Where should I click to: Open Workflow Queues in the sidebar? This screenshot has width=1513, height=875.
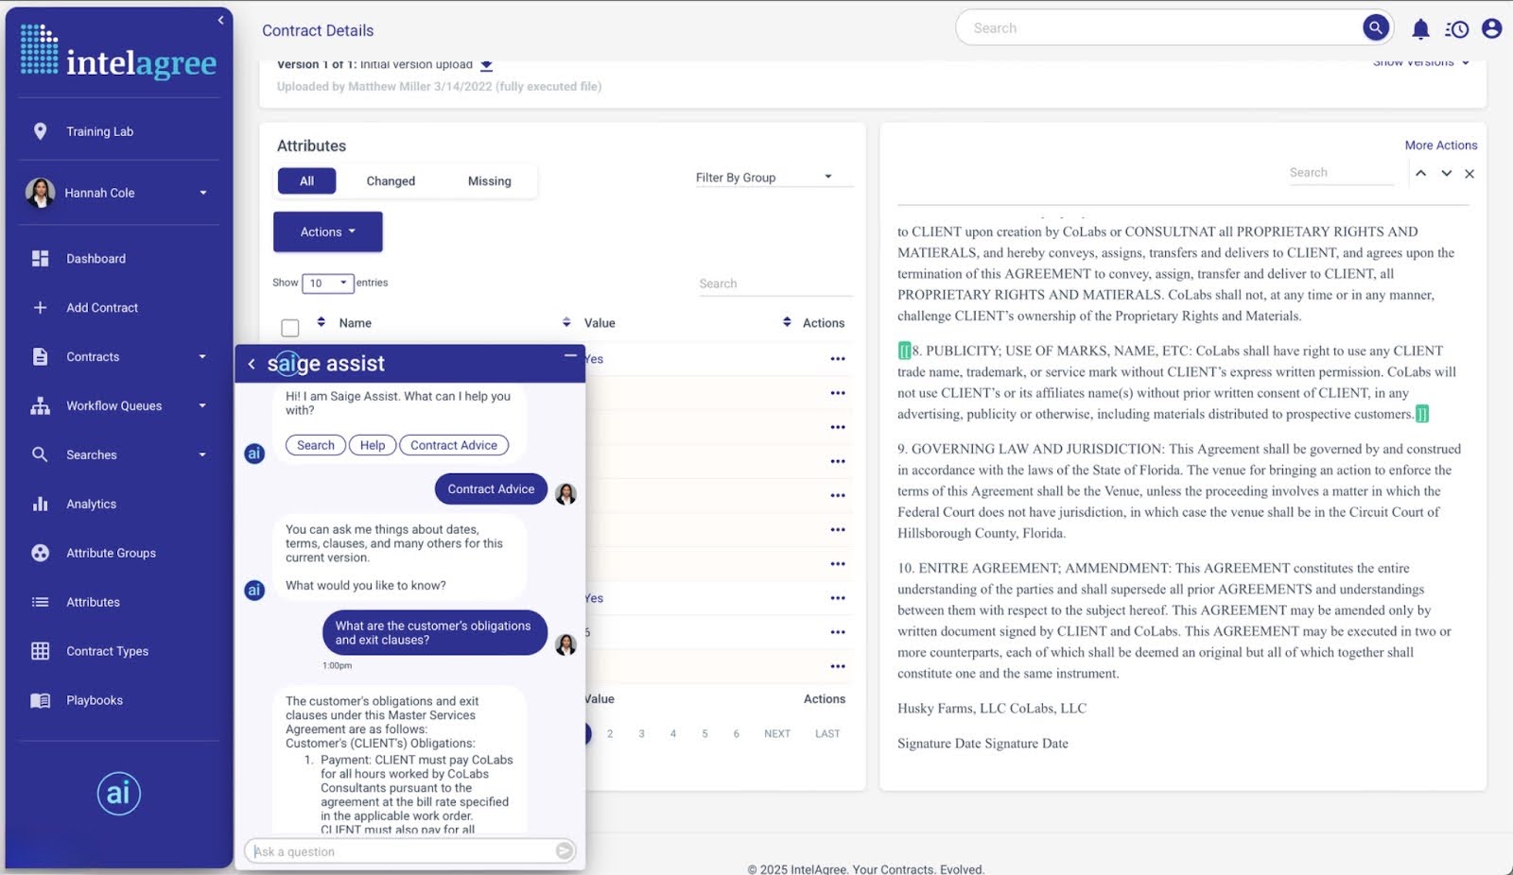point(113,405)
